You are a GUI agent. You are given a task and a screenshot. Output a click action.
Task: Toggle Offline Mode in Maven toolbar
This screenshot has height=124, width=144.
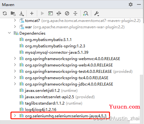click(59, 13)
